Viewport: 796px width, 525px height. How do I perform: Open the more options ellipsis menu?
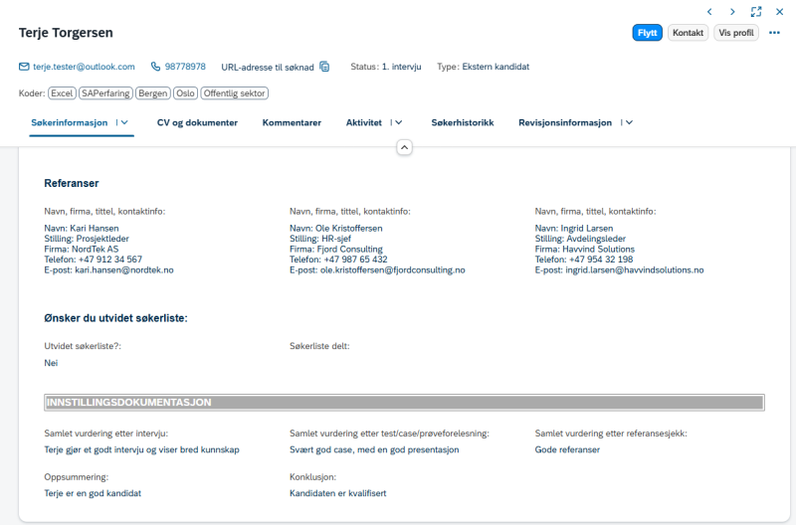(x=774, y=33)
